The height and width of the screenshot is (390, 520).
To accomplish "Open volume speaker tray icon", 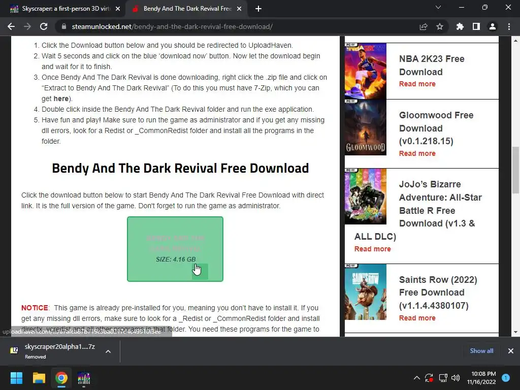I will click(x=456, y=378).
